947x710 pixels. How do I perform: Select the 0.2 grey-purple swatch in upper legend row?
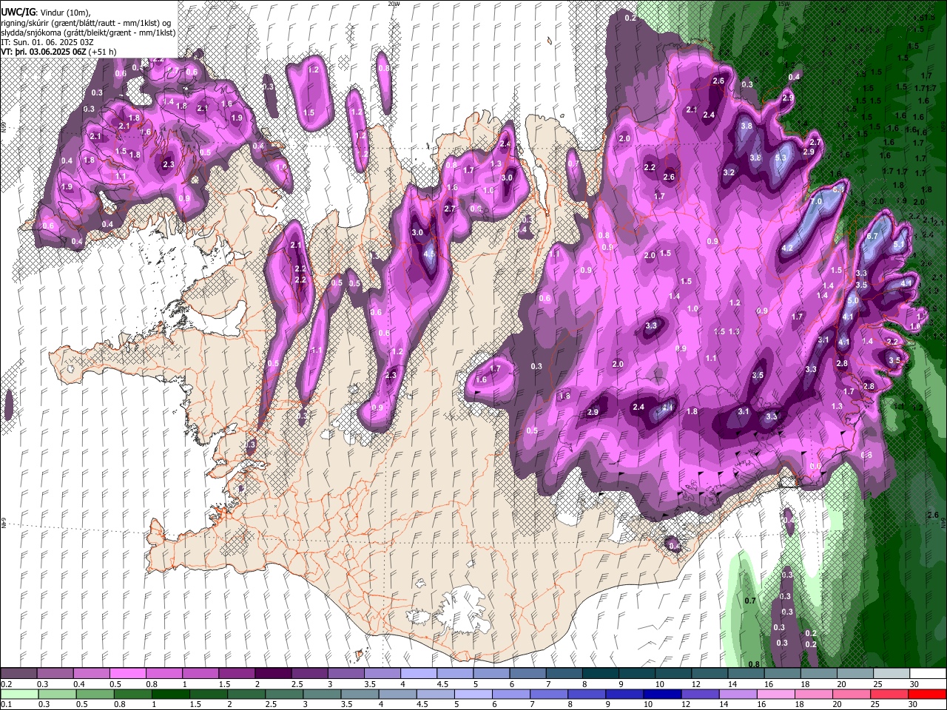coord(19,674)
